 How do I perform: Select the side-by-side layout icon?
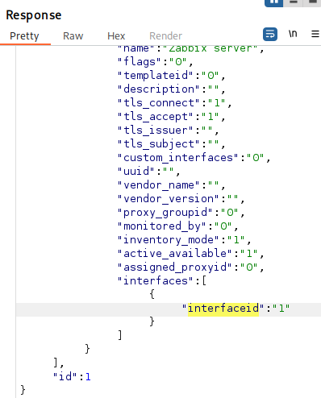(273, 2)
